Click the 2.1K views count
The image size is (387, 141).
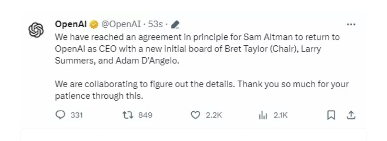click(x=281, y=115)
